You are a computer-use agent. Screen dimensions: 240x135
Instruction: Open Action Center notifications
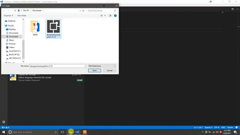pyautogui.click(x=235, y=132)
